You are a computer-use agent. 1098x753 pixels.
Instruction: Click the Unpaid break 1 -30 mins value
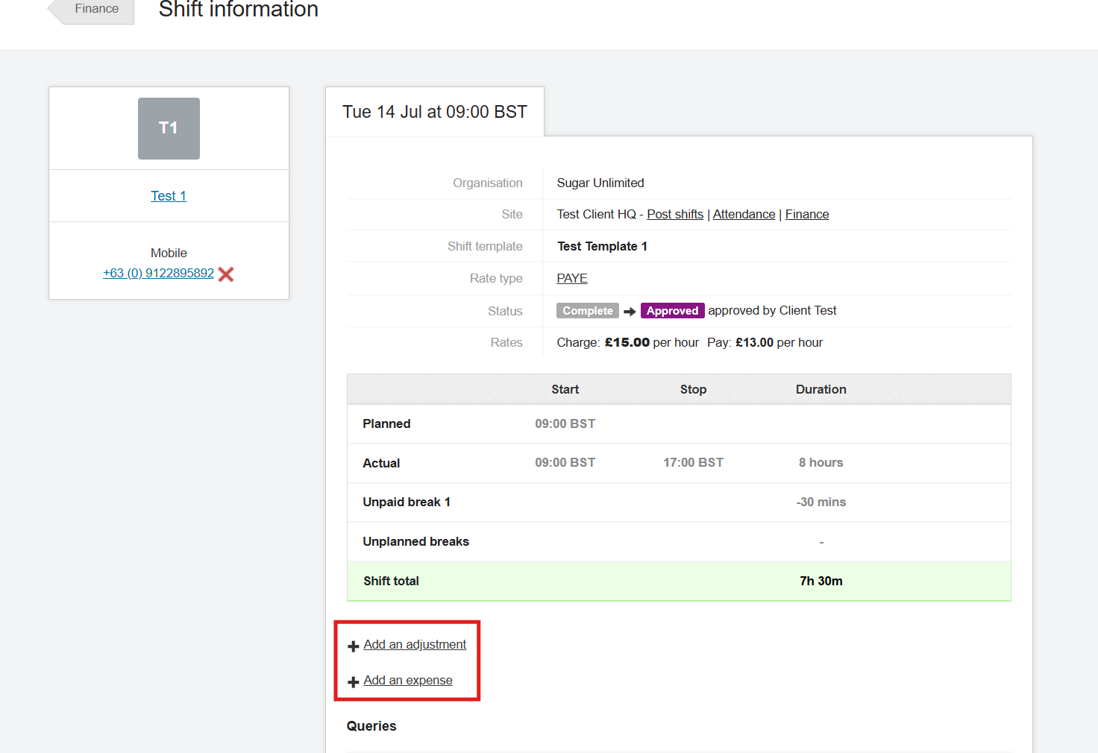(x=821, y=502)
